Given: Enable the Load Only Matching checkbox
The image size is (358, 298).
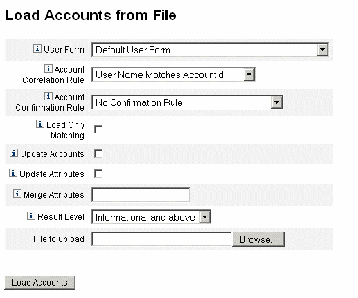Looking at the screenshot, I should pos(98,129).
